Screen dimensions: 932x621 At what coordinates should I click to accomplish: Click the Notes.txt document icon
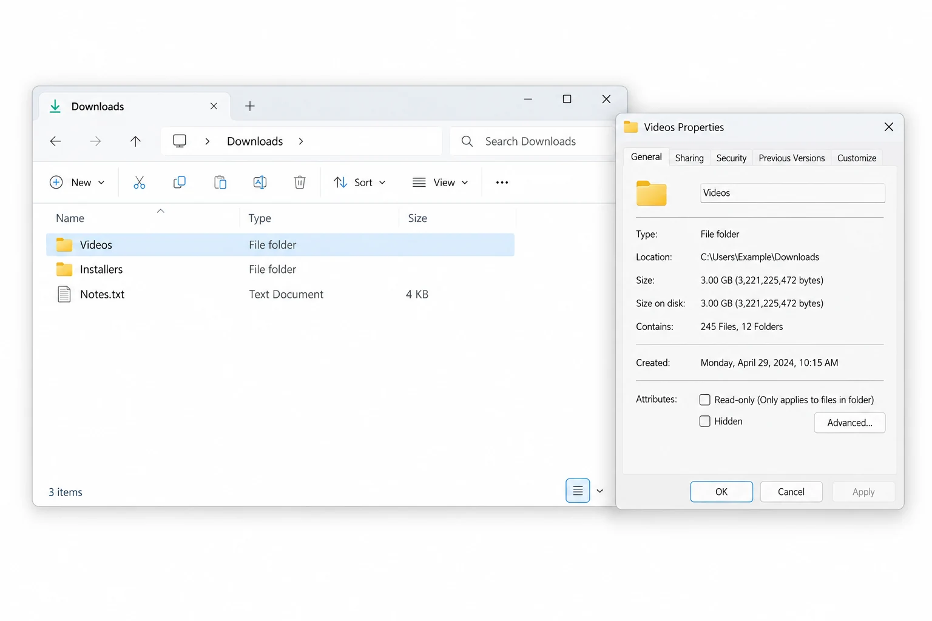click(x=64, y=294)
